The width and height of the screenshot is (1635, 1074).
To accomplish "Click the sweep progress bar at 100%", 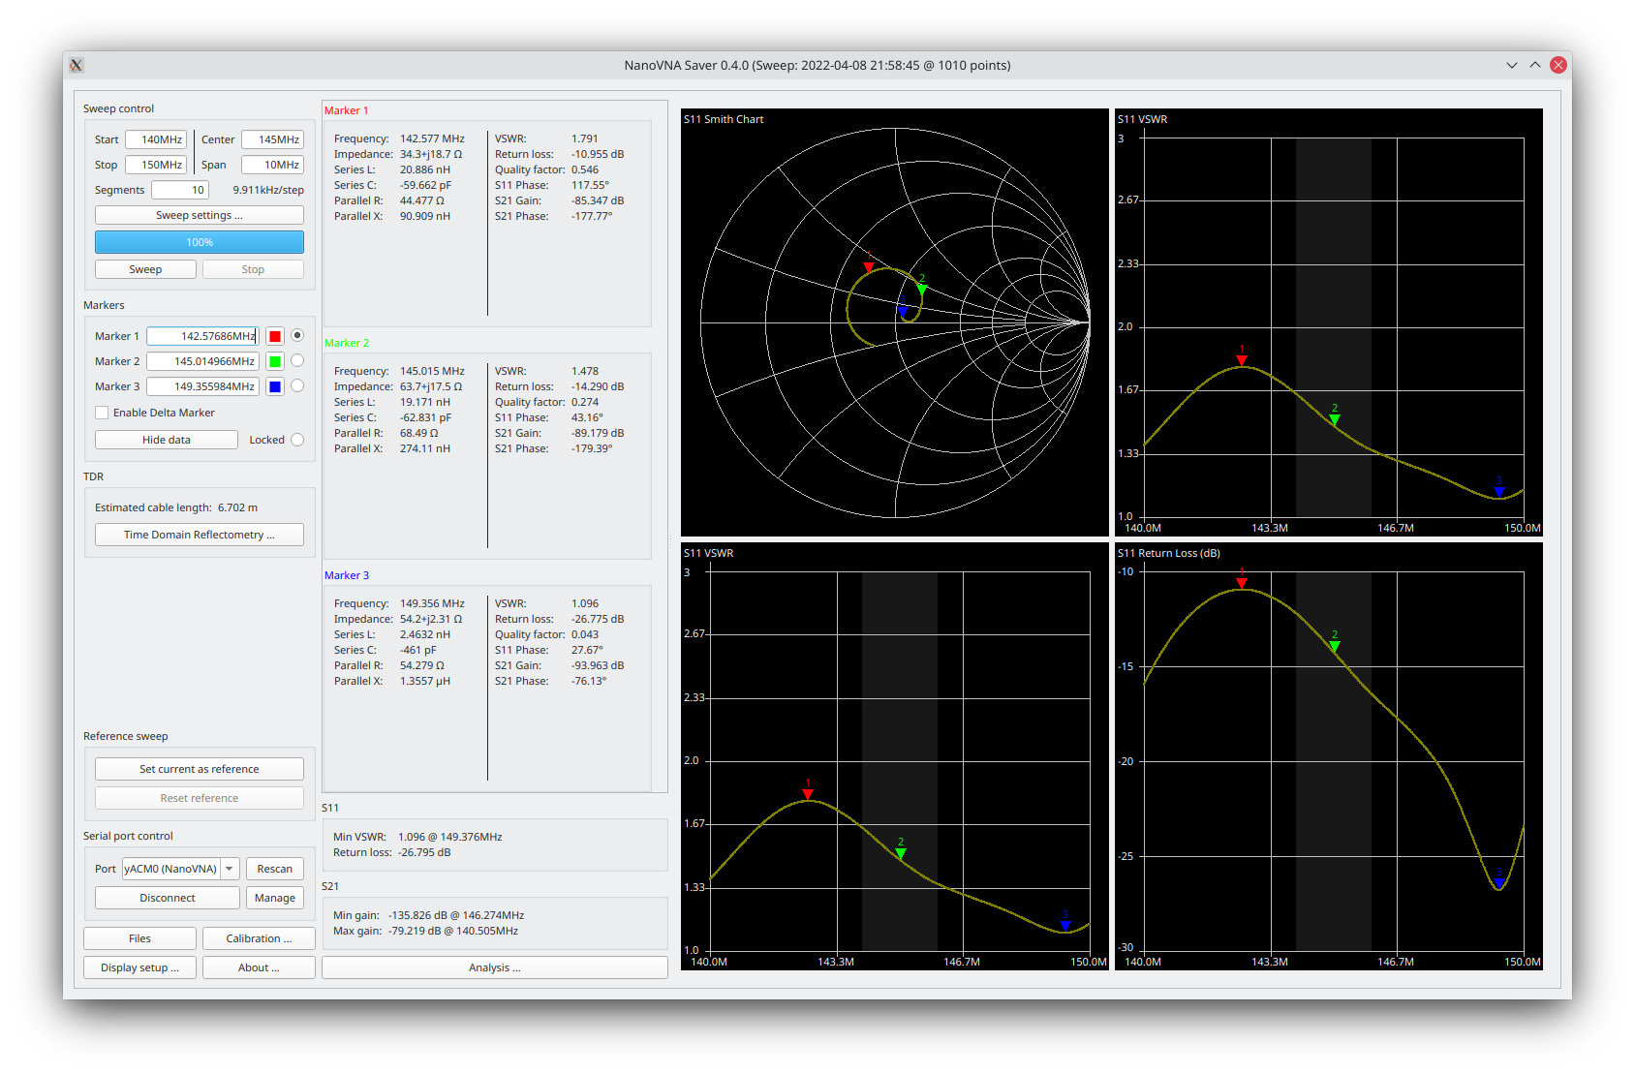I will tap(200, 242).
